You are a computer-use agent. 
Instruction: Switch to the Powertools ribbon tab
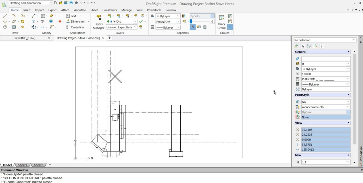(x=154, y=10)
